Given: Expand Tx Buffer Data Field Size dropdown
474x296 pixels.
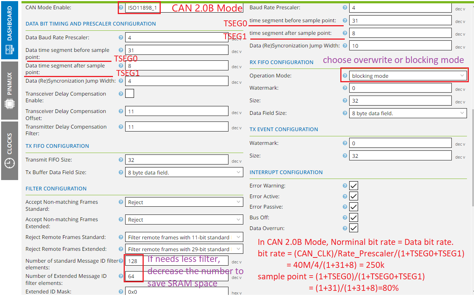Looking at the screenshot, I should [184, 172].
